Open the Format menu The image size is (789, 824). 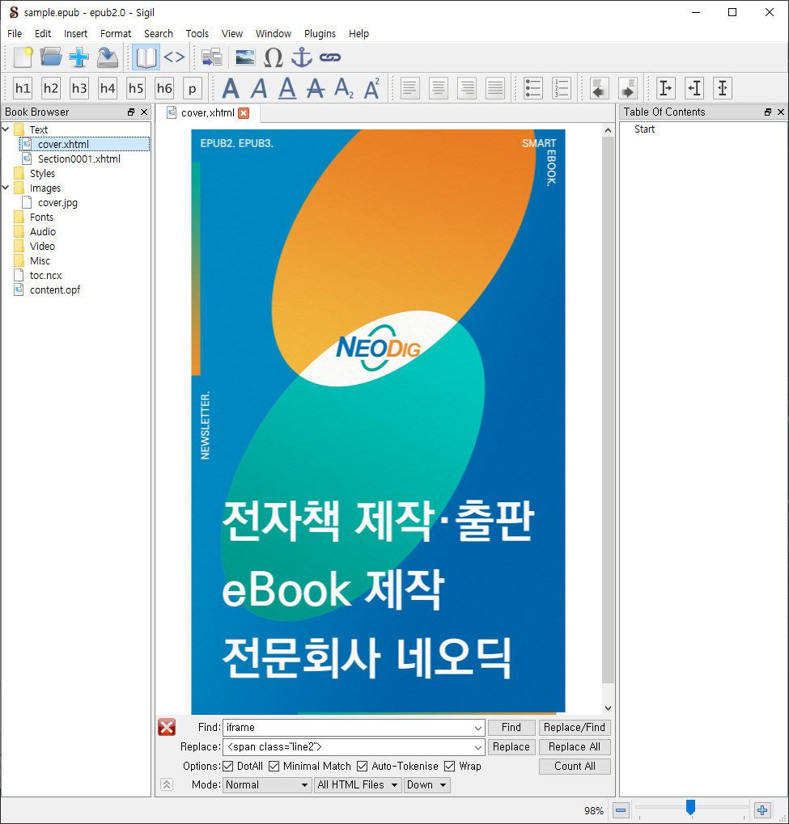(x=116, y=34)
